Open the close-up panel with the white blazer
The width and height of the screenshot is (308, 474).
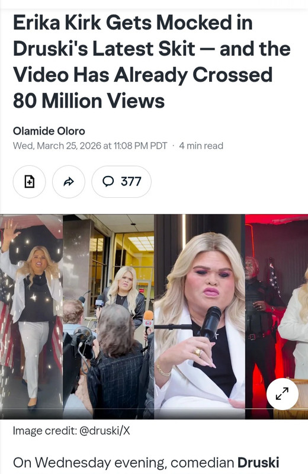[x=200, y=316]
